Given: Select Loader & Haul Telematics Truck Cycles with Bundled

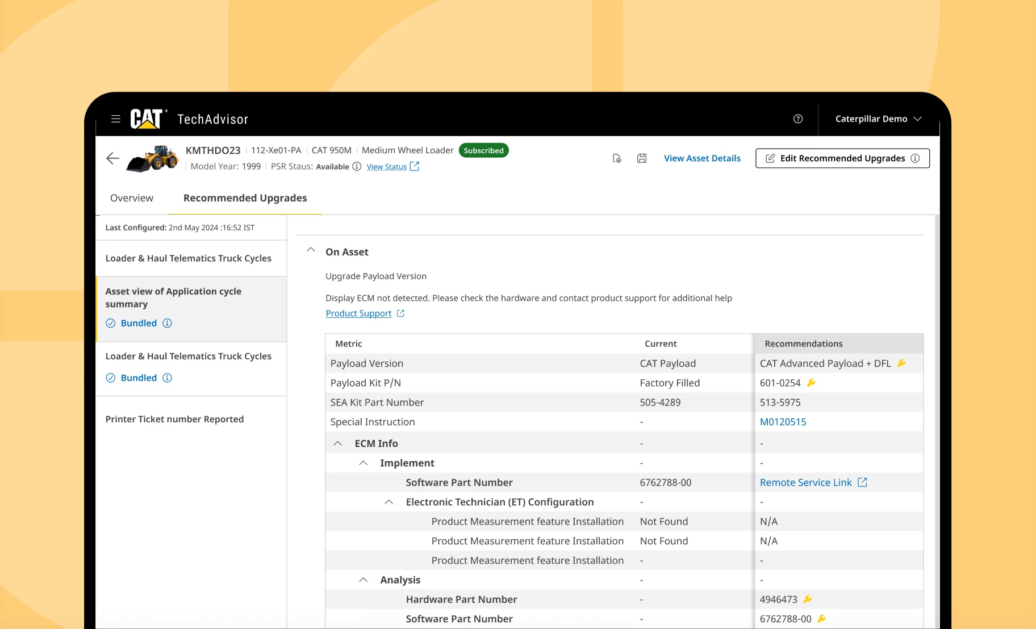Looking at the screenshot, I should tap(191, 369).
